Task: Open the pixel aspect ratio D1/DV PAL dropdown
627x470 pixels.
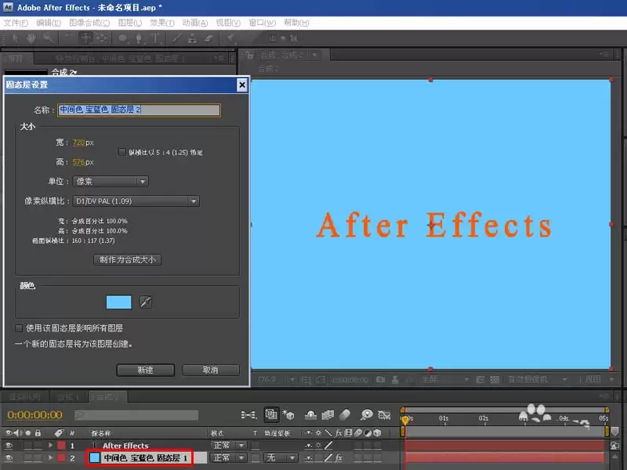Action: (x=136, y=201)
